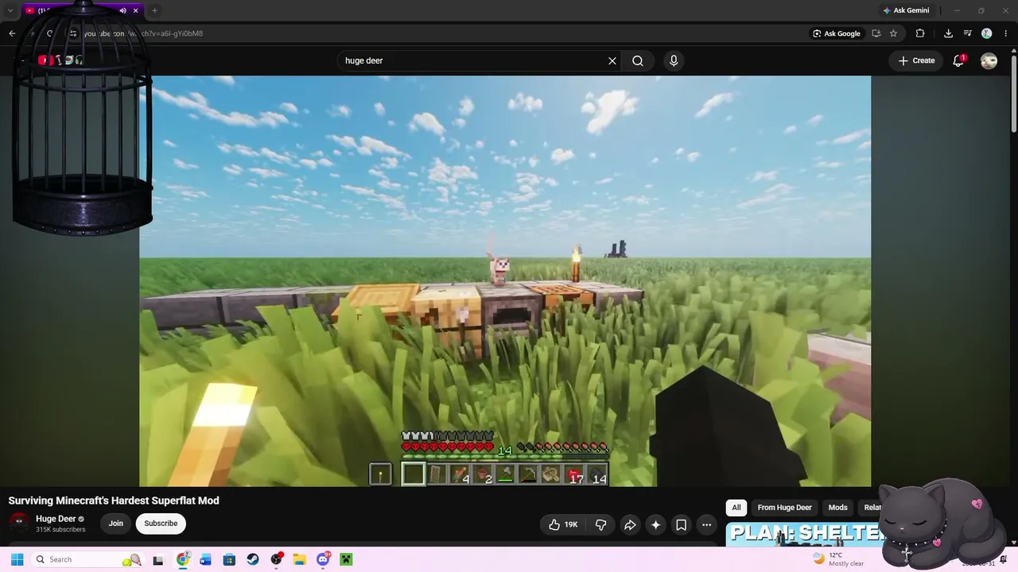Open the Chrome three-dot menu
Viewport: 1018px width, 572px height.
click(1005, 33)
